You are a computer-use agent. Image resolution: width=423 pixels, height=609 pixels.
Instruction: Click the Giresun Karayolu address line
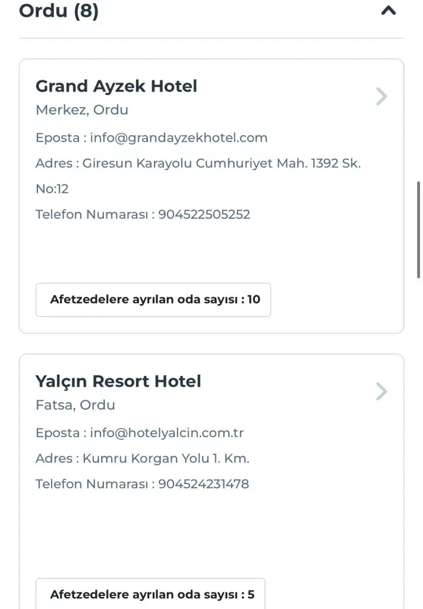click(x=221, y=164)
